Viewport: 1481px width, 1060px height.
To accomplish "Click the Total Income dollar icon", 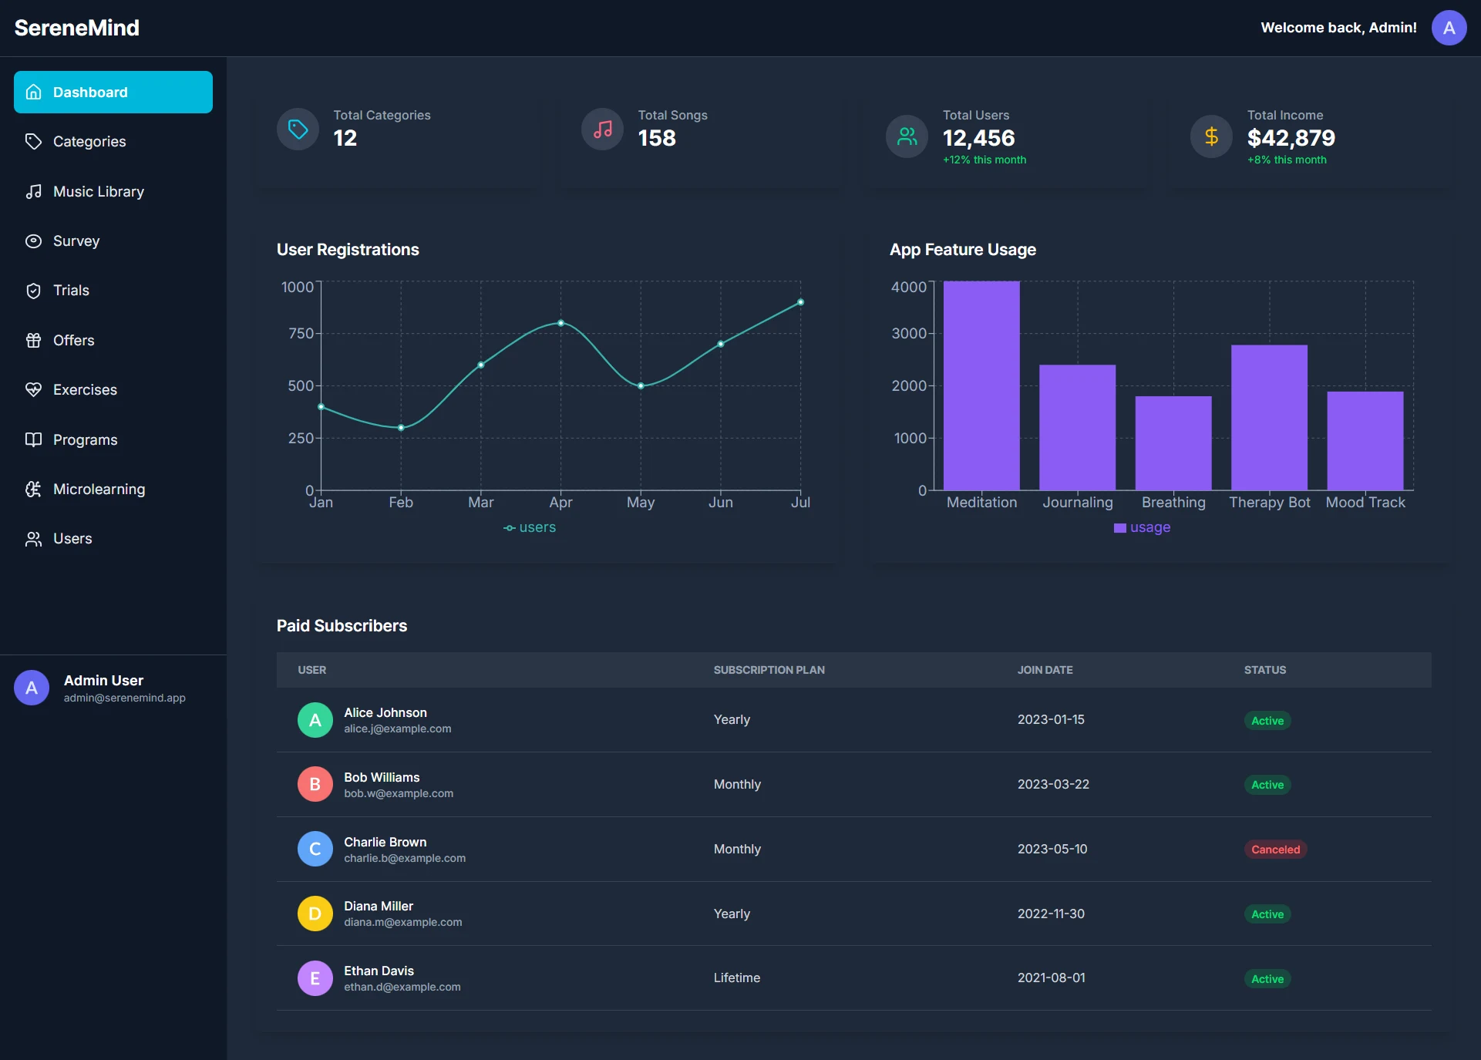I will tap(1211, 136).
